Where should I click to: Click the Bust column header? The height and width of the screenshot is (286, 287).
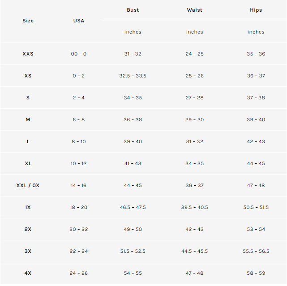(x=133, y=10)
